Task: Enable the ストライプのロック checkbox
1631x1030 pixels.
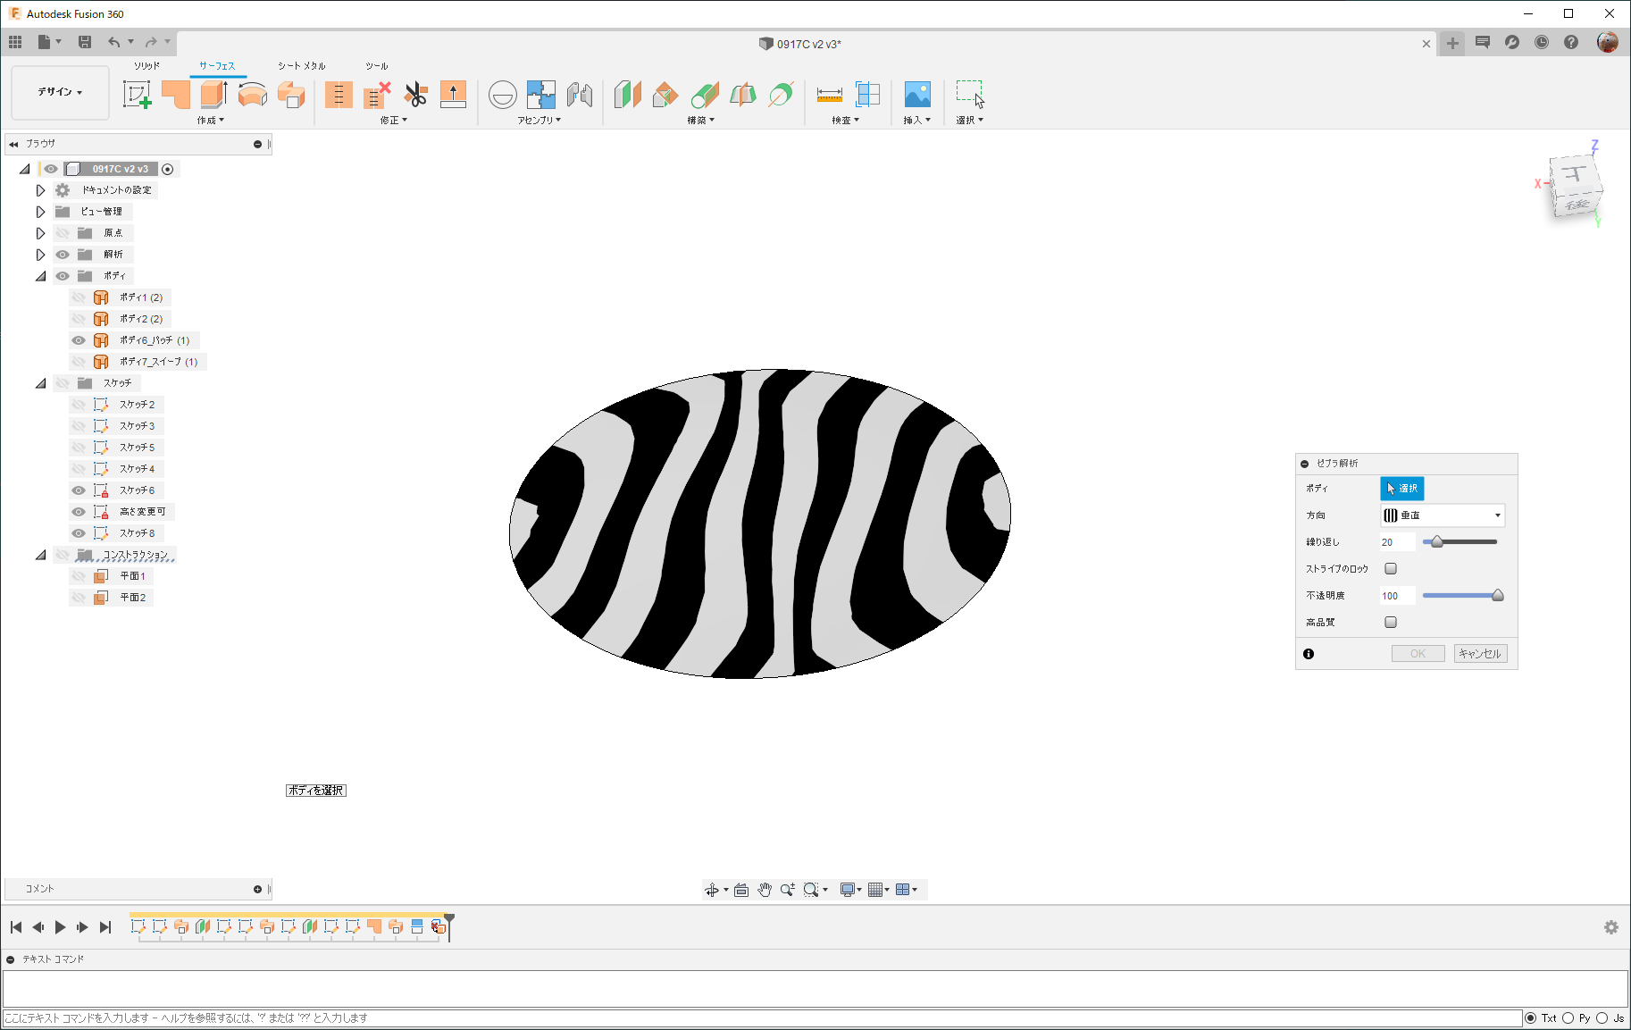Action: [x=1391, y=569]
